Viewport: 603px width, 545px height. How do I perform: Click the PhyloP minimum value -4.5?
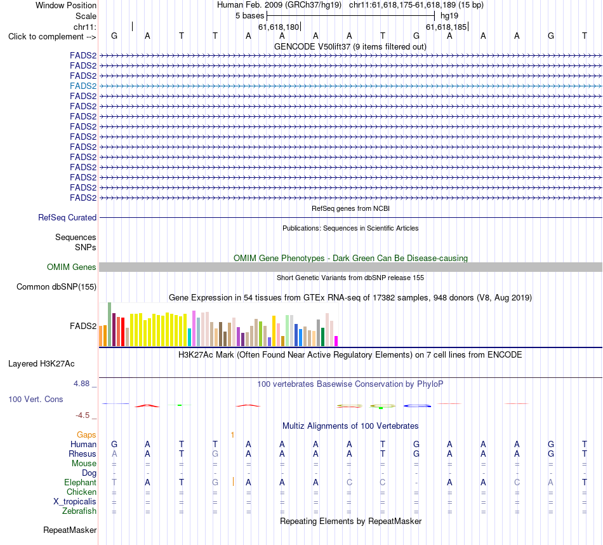click(x=83, y=415)
